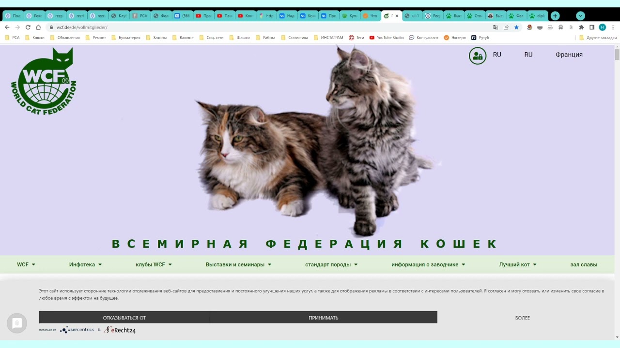Screen dimensions: 620x348
Task: Switch to the ul-1 browser tab
Action: point(412,16)
